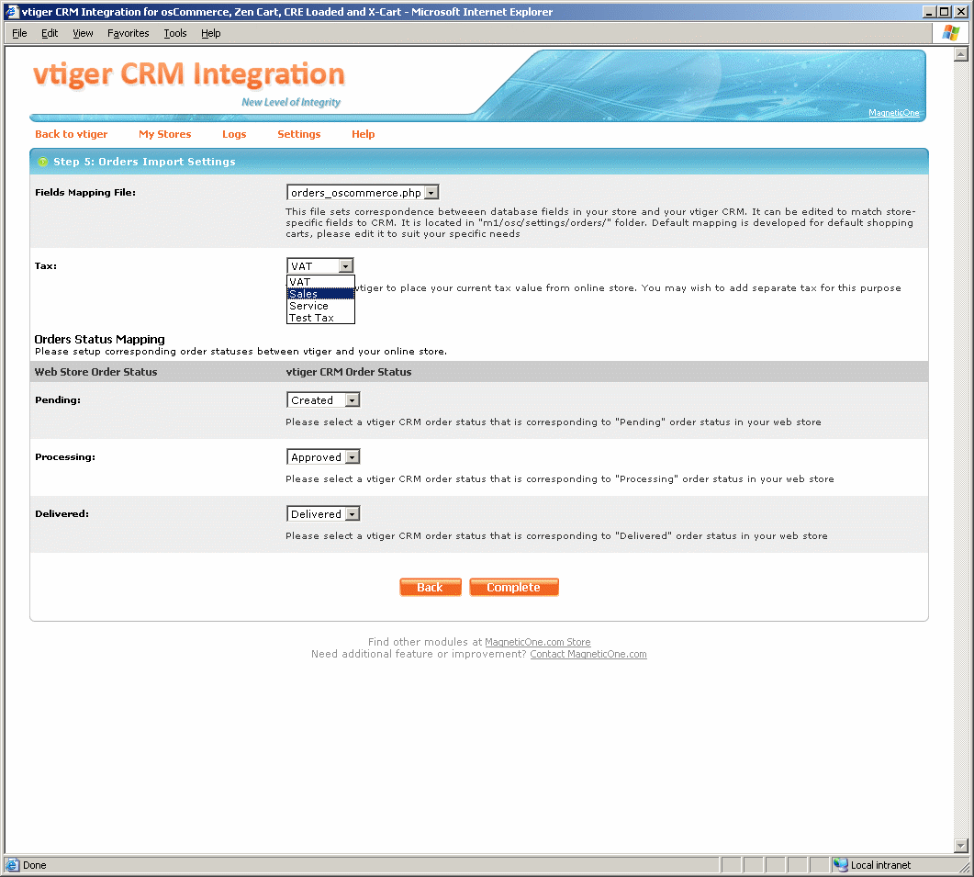Open the orange Help navigation link
The width and height of the screenshot is (974, 877).
[364, 134]
